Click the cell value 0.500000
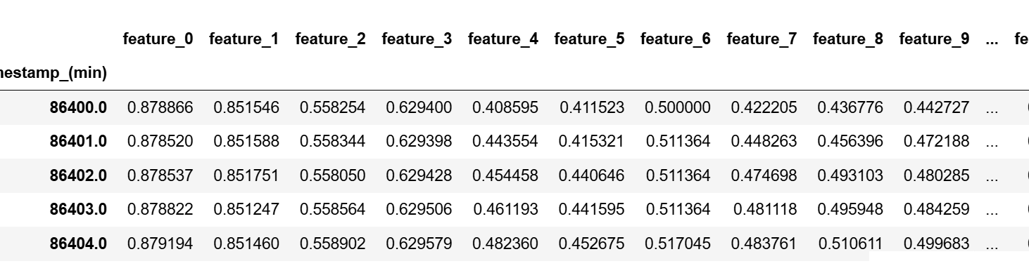The height and width of the screenshot is (280, 1029). [x=678, y=107]
